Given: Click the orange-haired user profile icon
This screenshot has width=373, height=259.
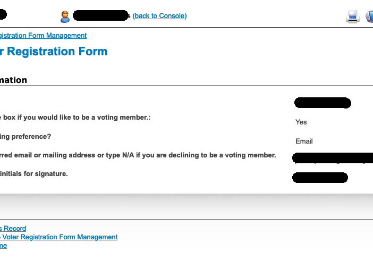Looking at the screenshot, I should click(65, 16).
